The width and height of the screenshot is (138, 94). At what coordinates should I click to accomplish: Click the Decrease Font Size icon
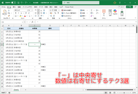(29, 13)
